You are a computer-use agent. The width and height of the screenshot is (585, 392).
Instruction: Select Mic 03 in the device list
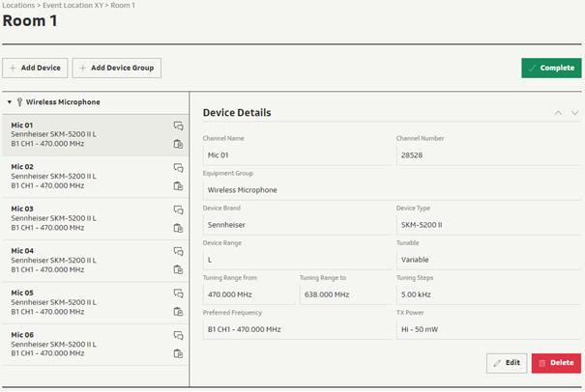point(77,218)
